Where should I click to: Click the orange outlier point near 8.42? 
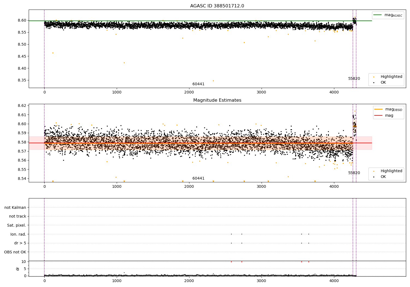pos(124,63)
